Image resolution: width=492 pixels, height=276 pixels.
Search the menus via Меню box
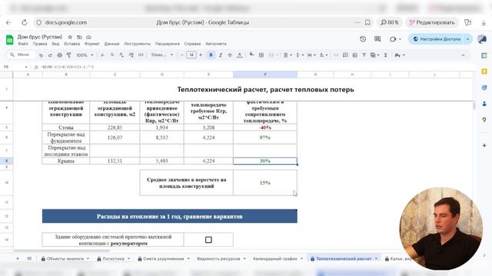20,54
